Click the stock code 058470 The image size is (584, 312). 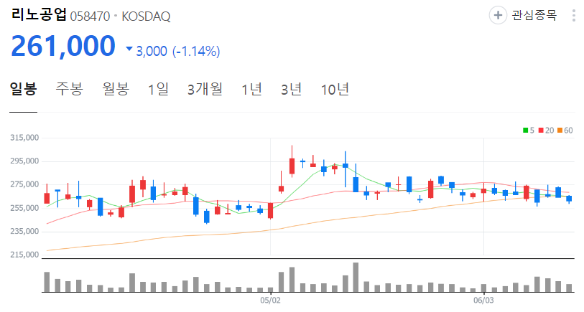point(90,16)
